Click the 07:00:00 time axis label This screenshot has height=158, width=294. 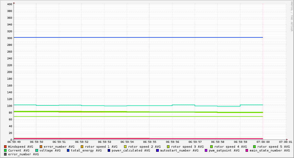263,142
